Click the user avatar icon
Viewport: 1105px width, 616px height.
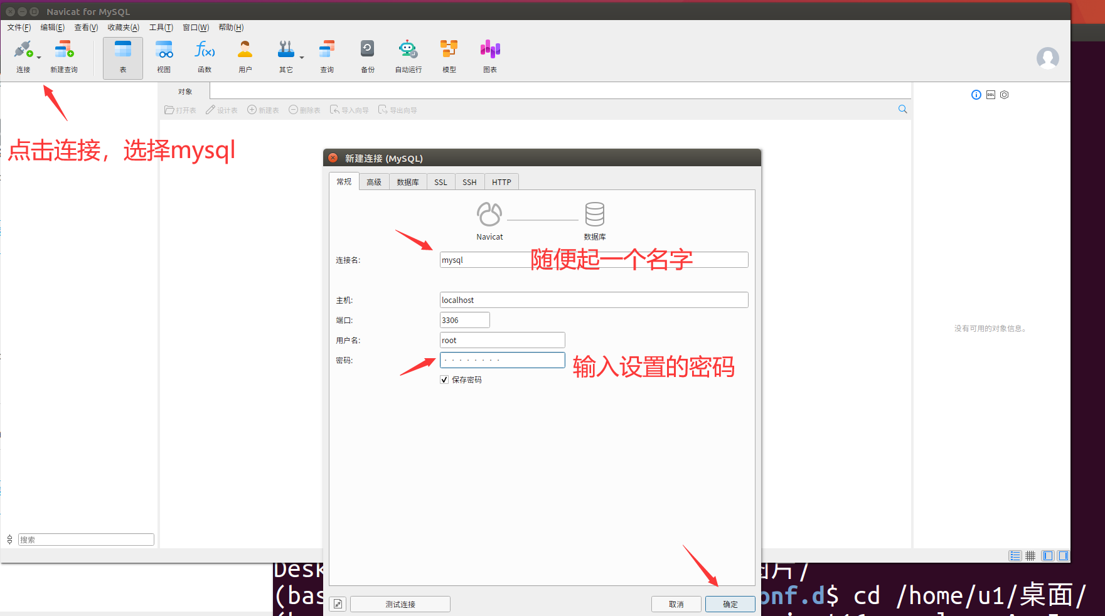point(1048,58)
